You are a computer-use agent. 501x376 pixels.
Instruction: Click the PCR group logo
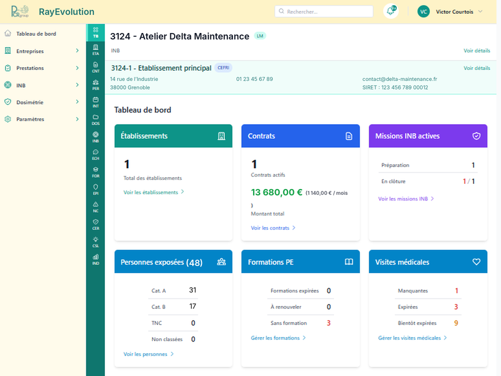point(20,12)
